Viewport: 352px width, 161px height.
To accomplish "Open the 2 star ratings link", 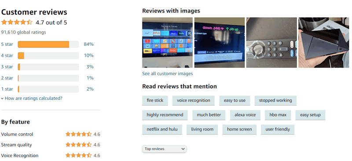I will pyautogui.click(x=7, y=78).
